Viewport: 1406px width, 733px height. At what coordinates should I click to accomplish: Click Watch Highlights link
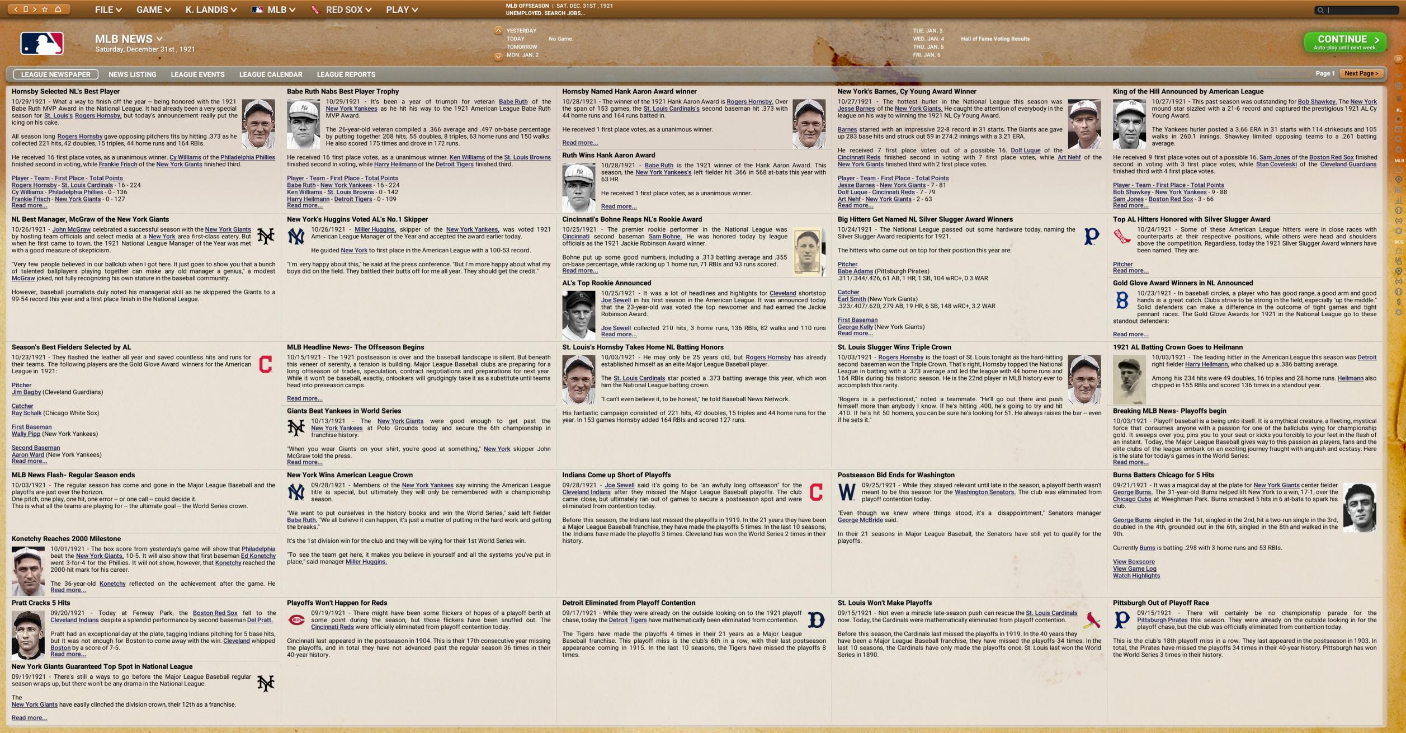click(1136, 576)
